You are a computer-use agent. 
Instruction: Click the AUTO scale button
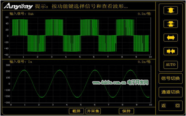[171, 65]
